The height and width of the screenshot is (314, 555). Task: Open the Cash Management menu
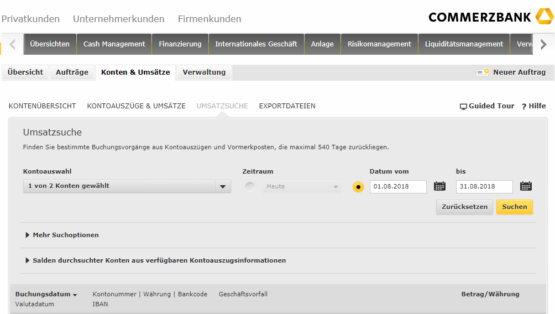pos(114,44)
